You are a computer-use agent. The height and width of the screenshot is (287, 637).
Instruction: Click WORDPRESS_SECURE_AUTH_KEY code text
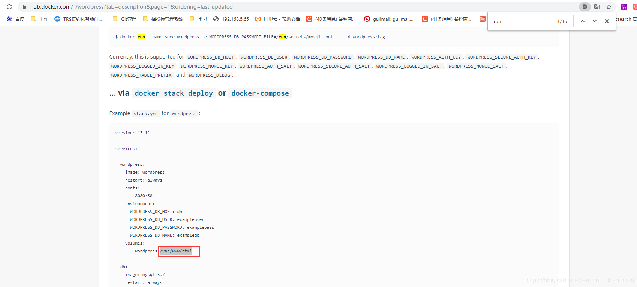point(502,57)
